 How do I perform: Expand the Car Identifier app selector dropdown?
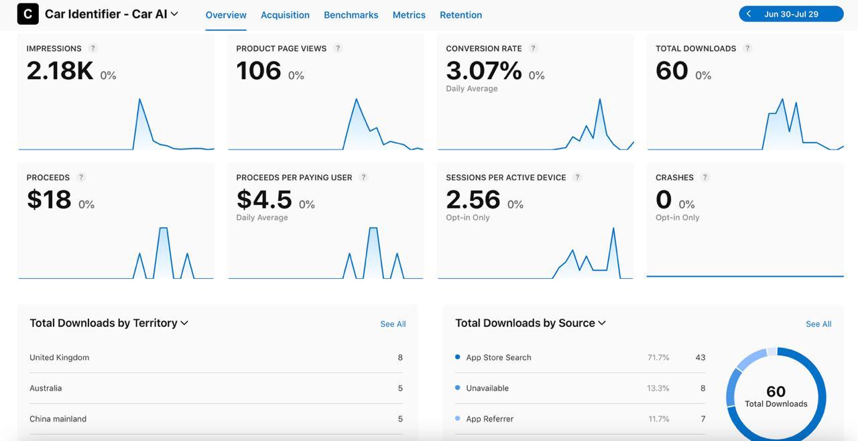[174, 13]
